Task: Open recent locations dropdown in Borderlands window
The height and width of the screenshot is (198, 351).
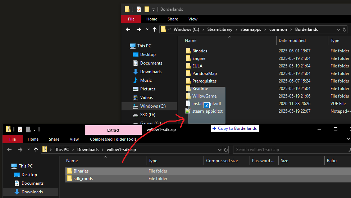Action: point(147,29)
